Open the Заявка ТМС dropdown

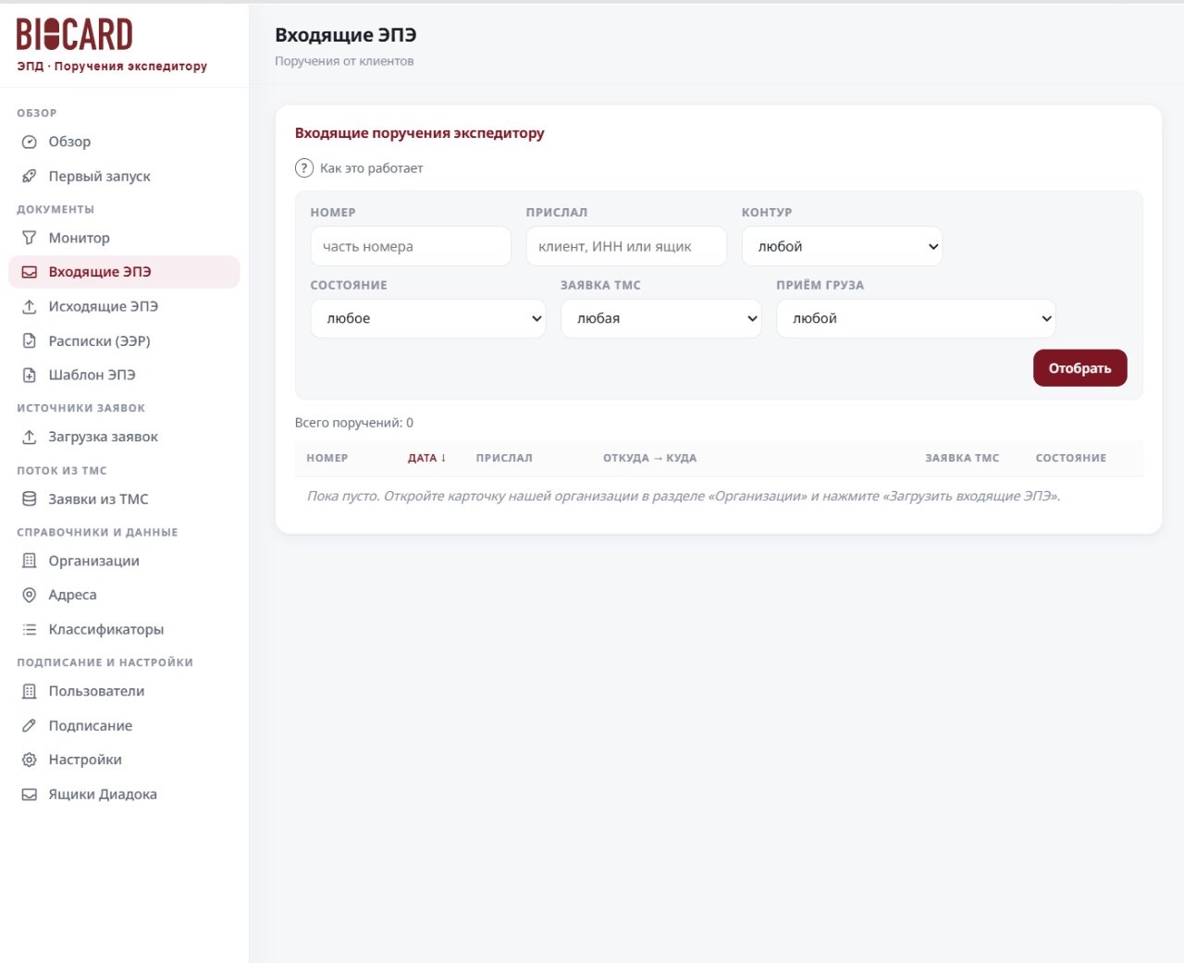pos(661,318)
